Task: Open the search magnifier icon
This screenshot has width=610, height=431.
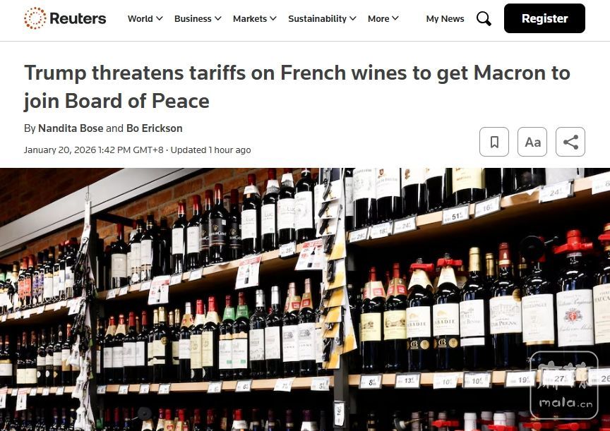Action: [484, 18]
